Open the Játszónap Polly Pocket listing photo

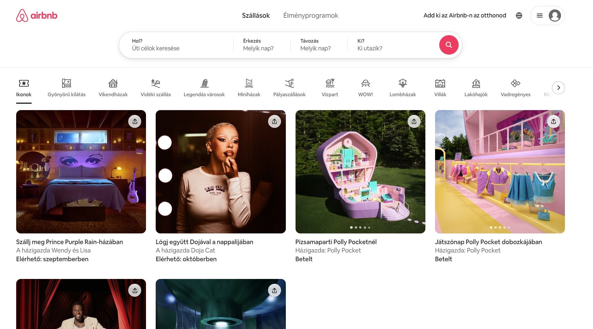500,171
